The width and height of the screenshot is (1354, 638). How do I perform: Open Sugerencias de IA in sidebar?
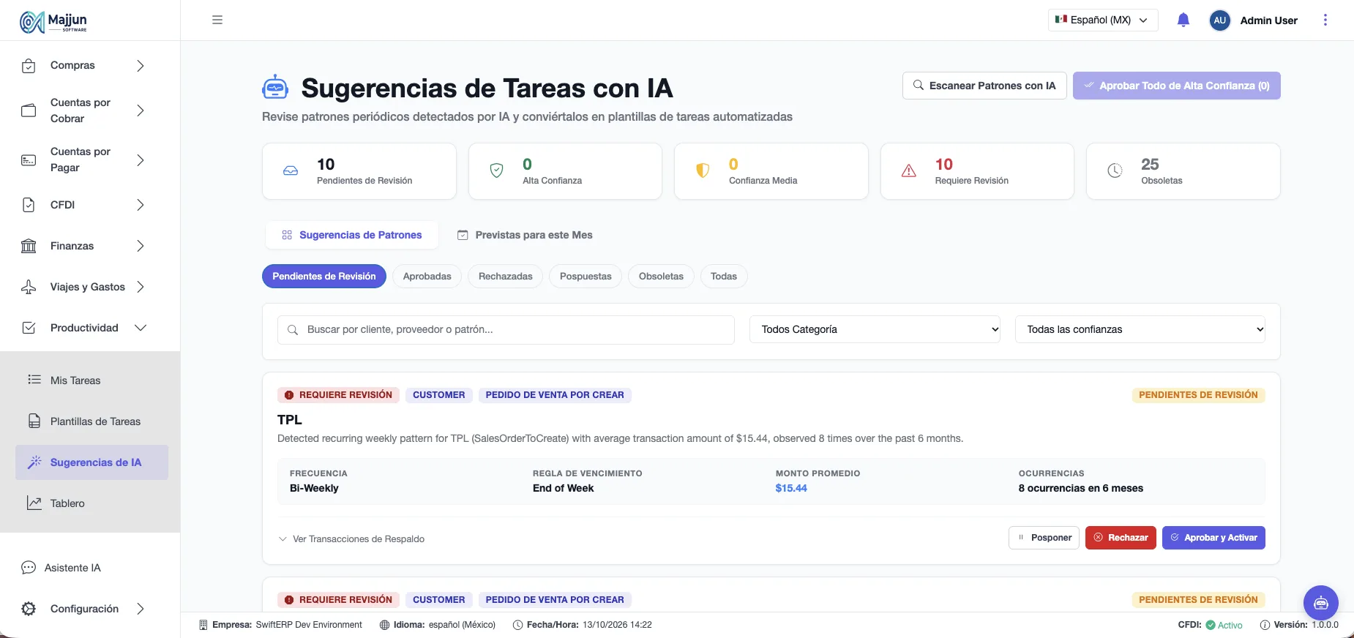pyautogui.click(x=92, y=462)
